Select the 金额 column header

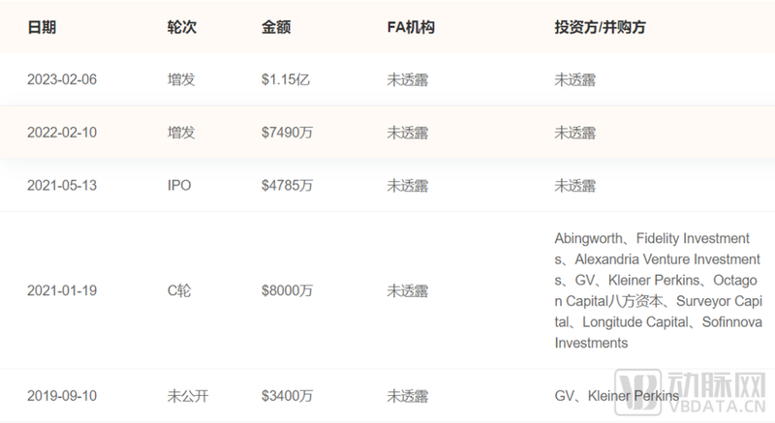[276, 27]
